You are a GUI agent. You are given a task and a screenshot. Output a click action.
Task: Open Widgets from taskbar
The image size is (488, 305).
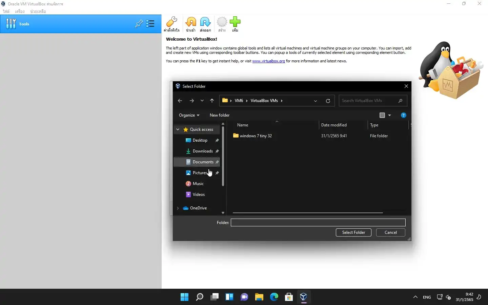(x=229, y=297)
